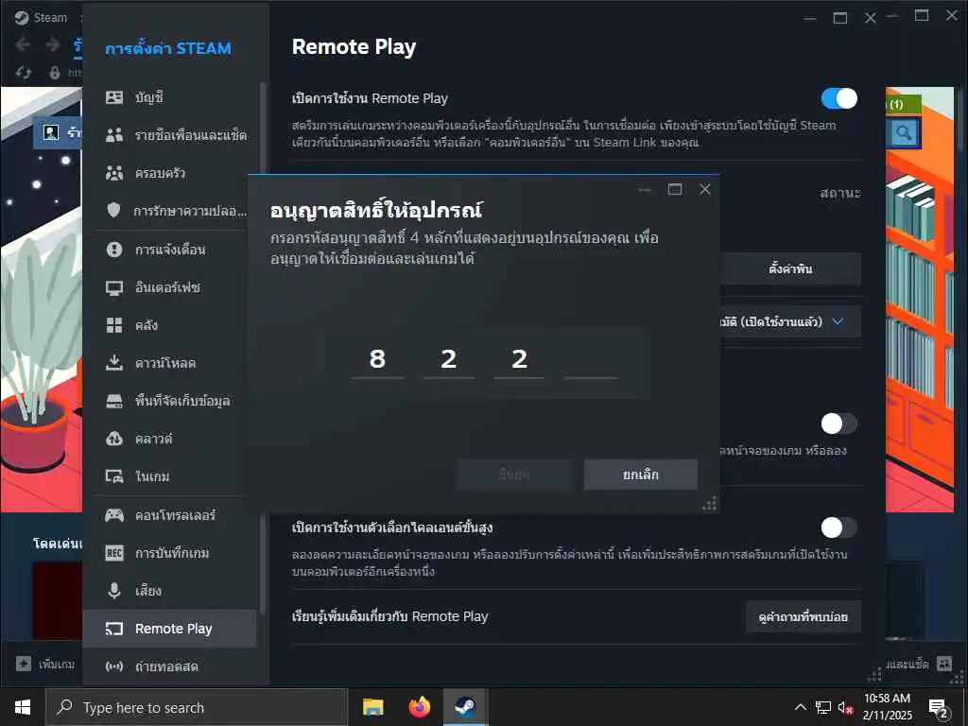The image size is (968, 726).
Task: Open the security shield icon in sidebar
Action: click(114, 211)
